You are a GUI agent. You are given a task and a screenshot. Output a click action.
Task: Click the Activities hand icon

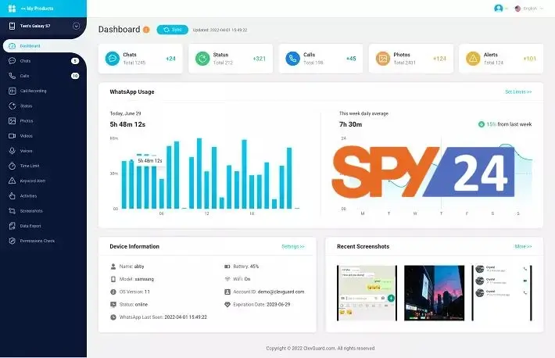pyautogui.click(x=12, y=196)
